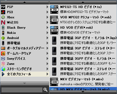Open the WiiとDS category

tap(25, 22)
